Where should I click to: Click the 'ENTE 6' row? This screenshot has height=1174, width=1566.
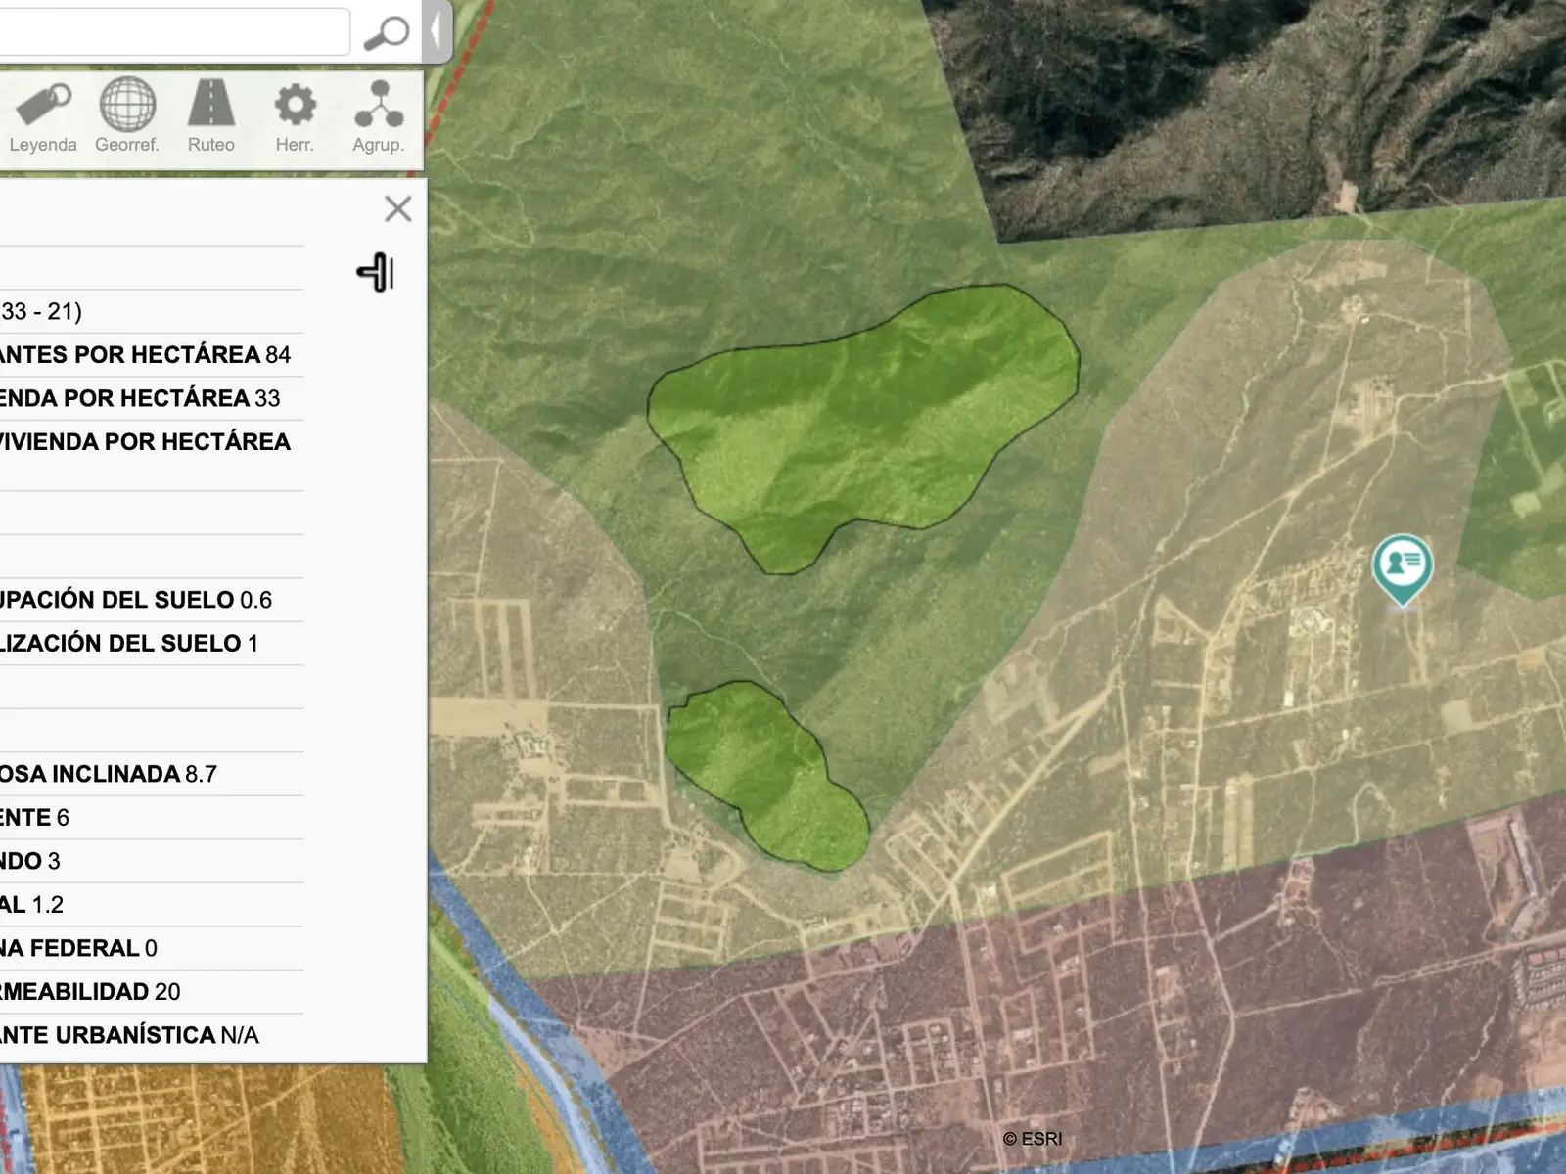point(152,818)
